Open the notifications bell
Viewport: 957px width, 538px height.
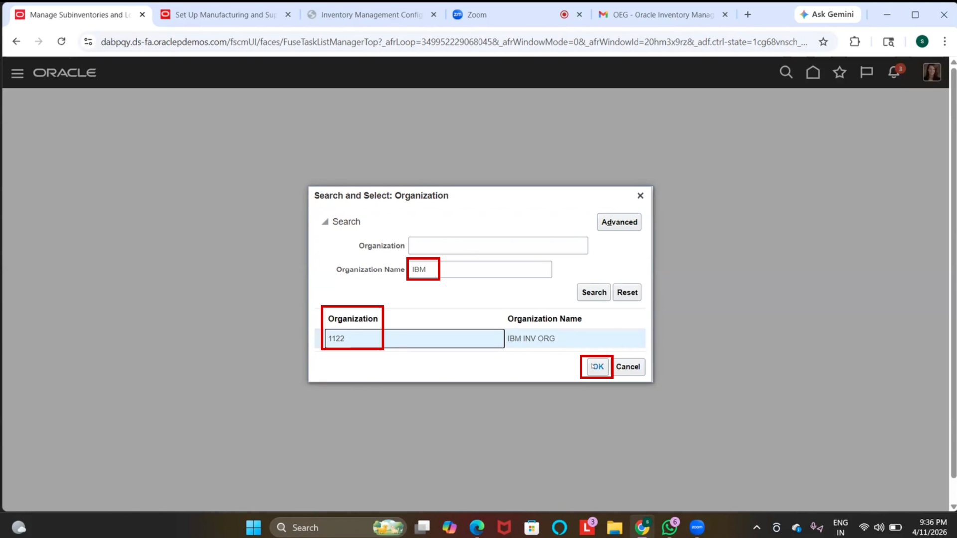coord(894,73)
